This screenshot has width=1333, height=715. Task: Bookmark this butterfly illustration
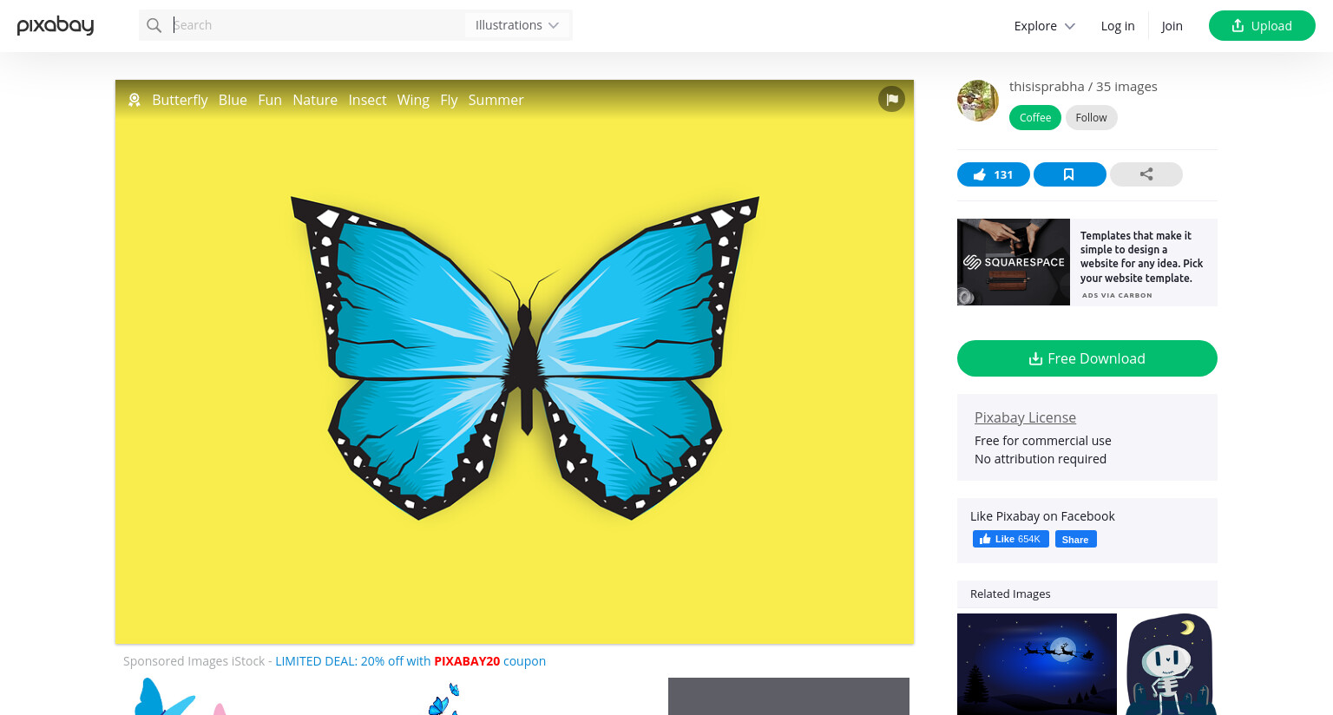point(1069,174)
